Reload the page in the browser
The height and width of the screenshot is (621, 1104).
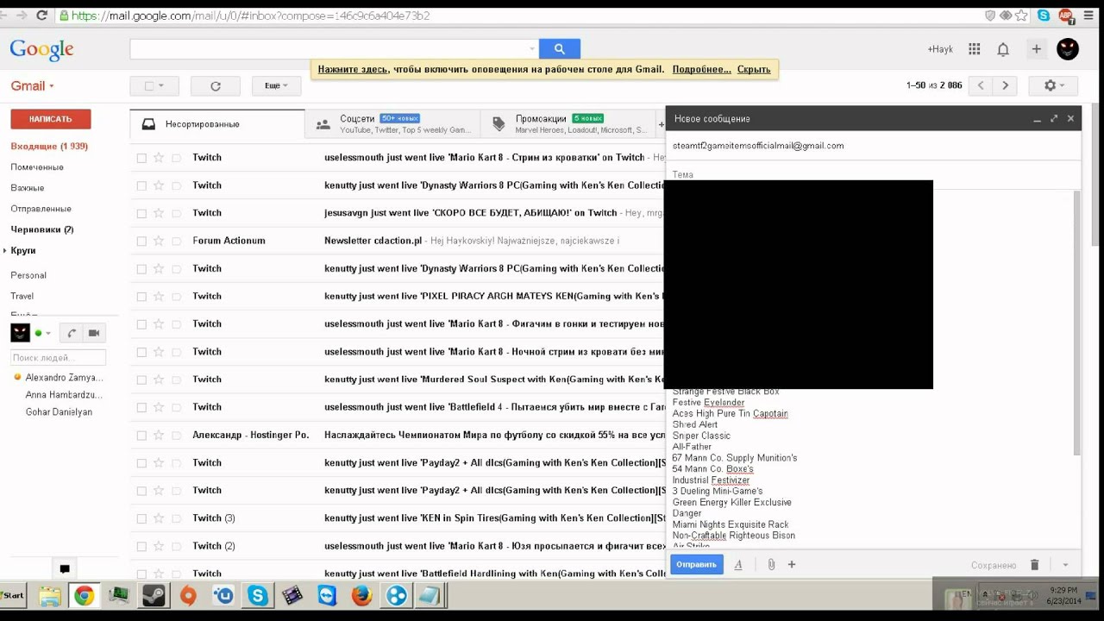point(42,16)
